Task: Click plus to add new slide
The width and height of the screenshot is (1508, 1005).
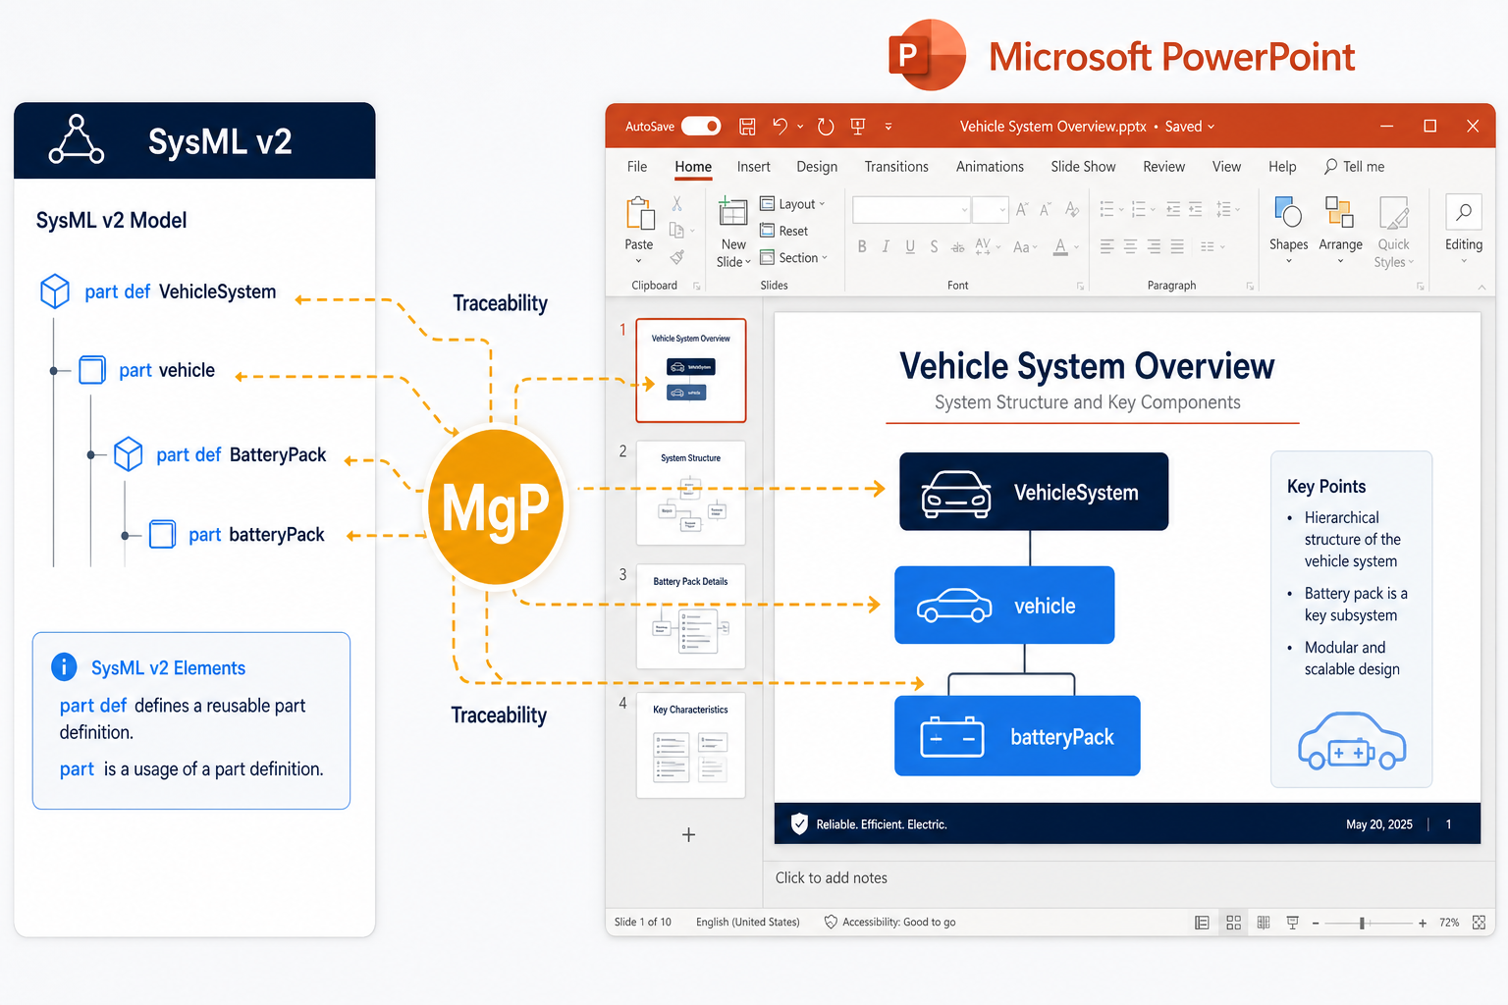Action: (x=689, y=835)
